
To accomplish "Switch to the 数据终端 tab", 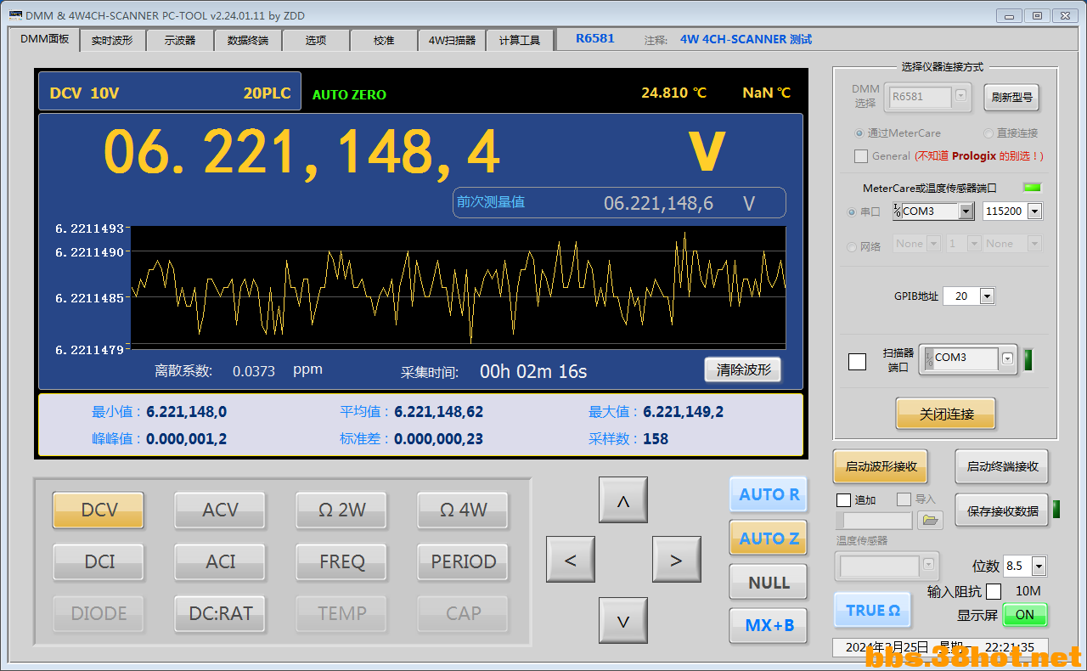I will pyautogui.click(x=248, y=40).
